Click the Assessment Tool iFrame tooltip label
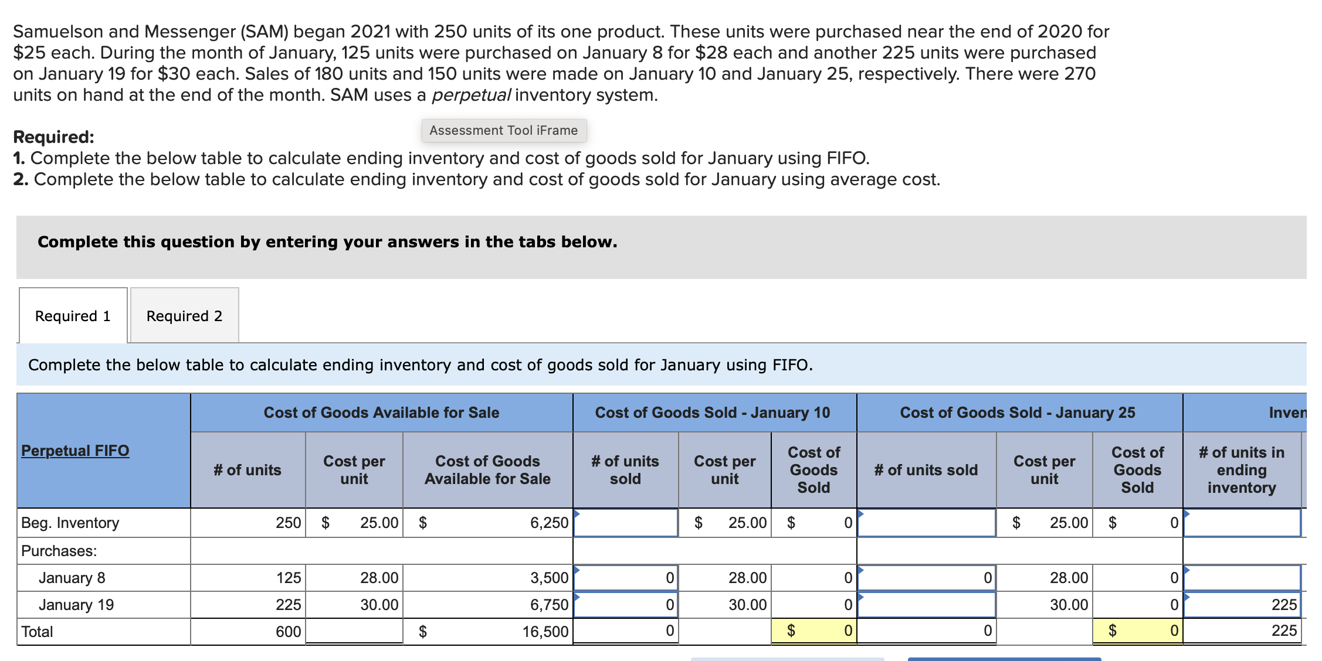 (x=503, y=130)
